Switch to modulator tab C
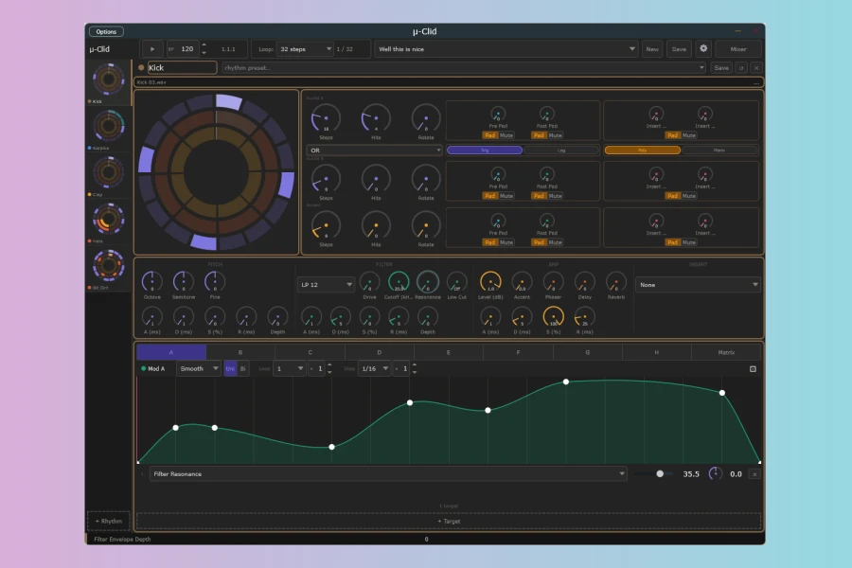 (x=310, y=352)
